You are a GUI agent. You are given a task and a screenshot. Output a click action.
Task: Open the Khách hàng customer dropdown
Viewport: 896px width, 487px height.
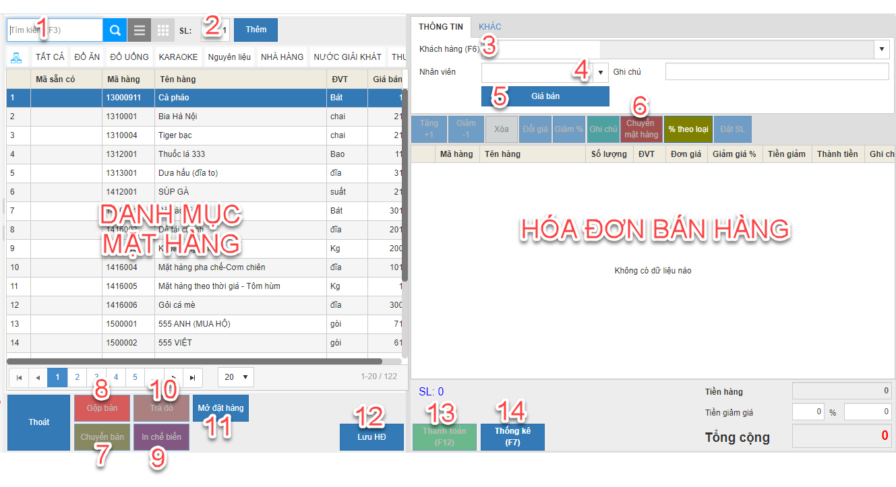tap(882, 49)
